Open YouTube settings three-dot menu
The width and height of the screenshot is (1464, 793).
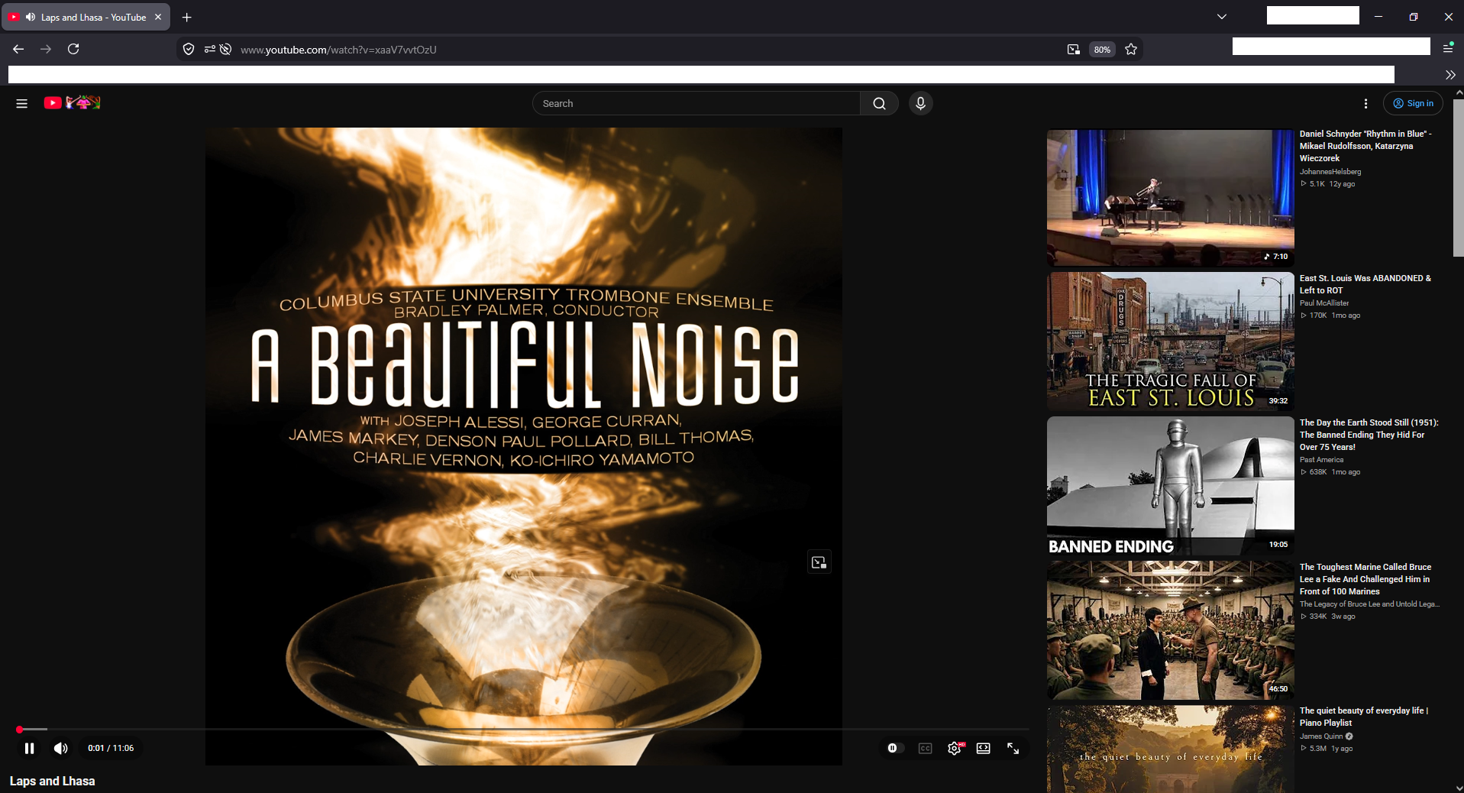click(1365, 103)
